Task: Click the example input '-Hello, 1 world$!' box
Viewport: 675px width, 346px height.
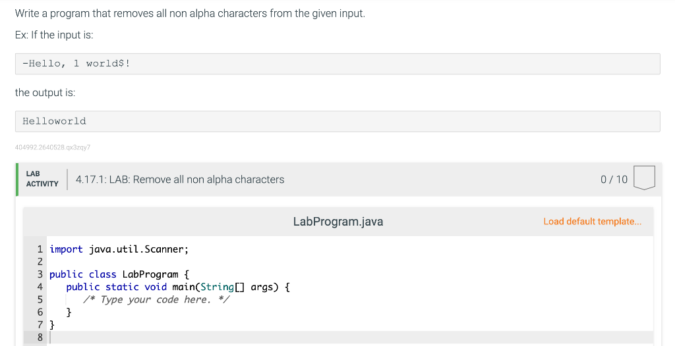Action: [x=337, y=64]
